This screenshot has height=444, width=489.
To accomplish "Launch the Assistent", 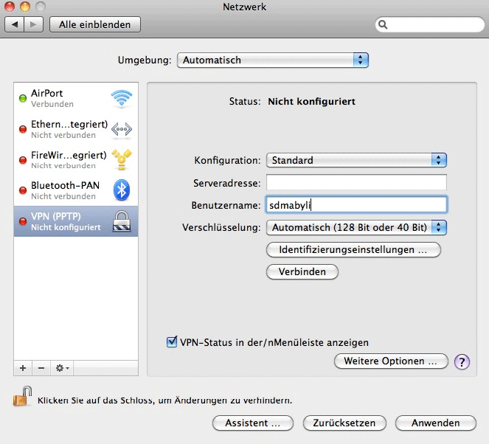I will (x=252, y=423).
